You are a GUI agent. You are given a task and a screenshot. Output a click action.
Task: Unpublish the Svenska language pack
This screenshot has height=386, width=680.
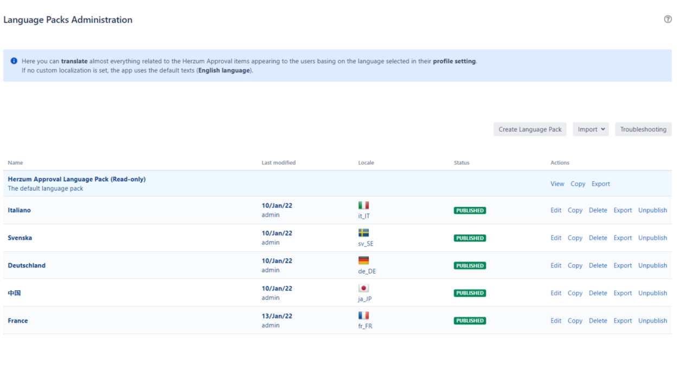click(x=652, y=238)
